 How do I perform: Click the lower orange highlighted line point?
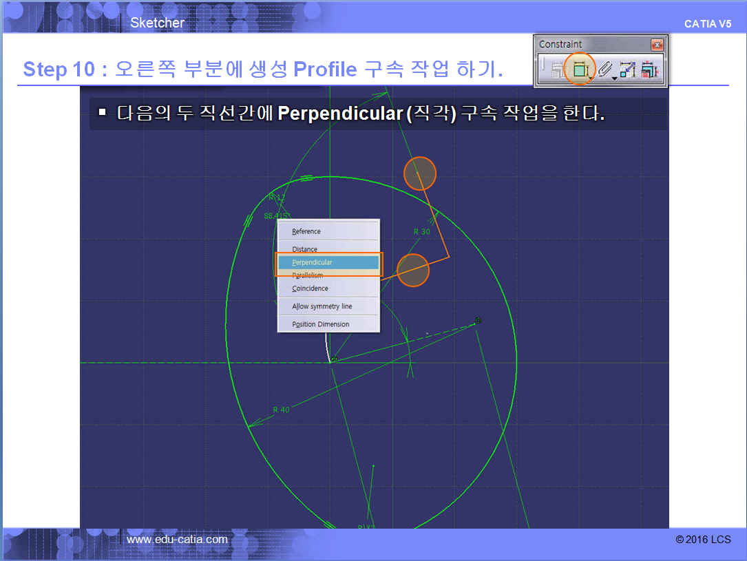pyautogui.click(x=413, y=270)
